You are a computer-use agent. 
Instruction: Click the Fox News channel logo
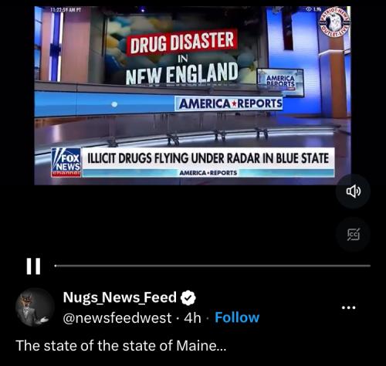(66, 163)
